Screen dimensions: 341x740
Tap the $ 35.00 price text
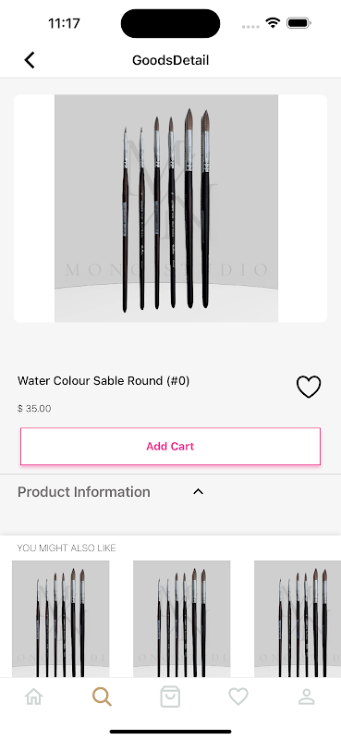34,409
